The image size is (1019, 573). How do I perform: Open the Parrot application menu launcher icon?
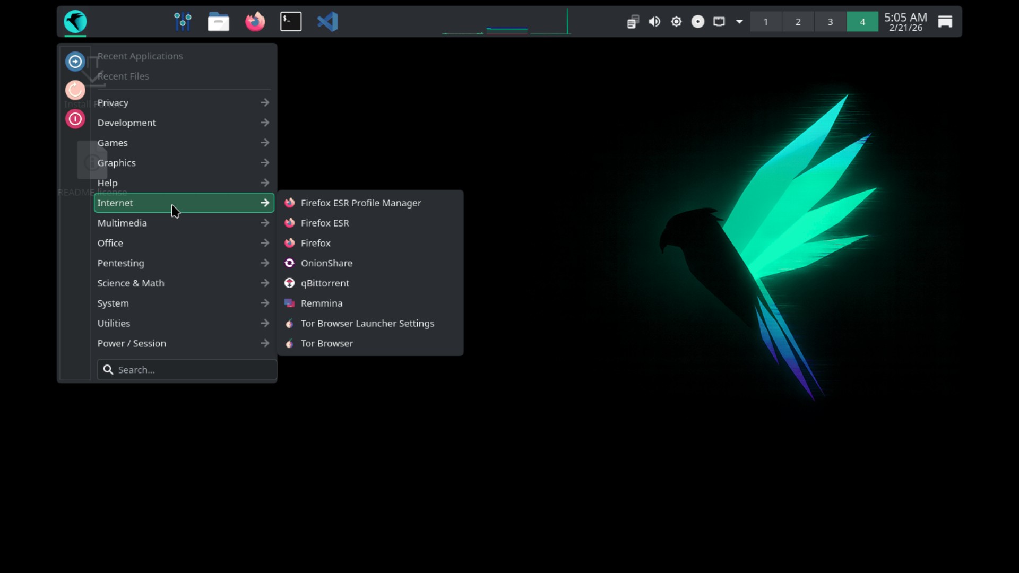[75, 22]
